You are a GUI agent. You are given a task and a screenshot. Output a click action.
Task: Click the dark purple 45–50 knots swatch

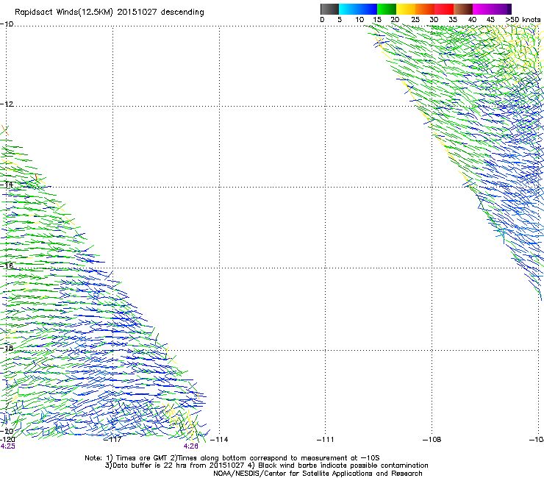501,9
